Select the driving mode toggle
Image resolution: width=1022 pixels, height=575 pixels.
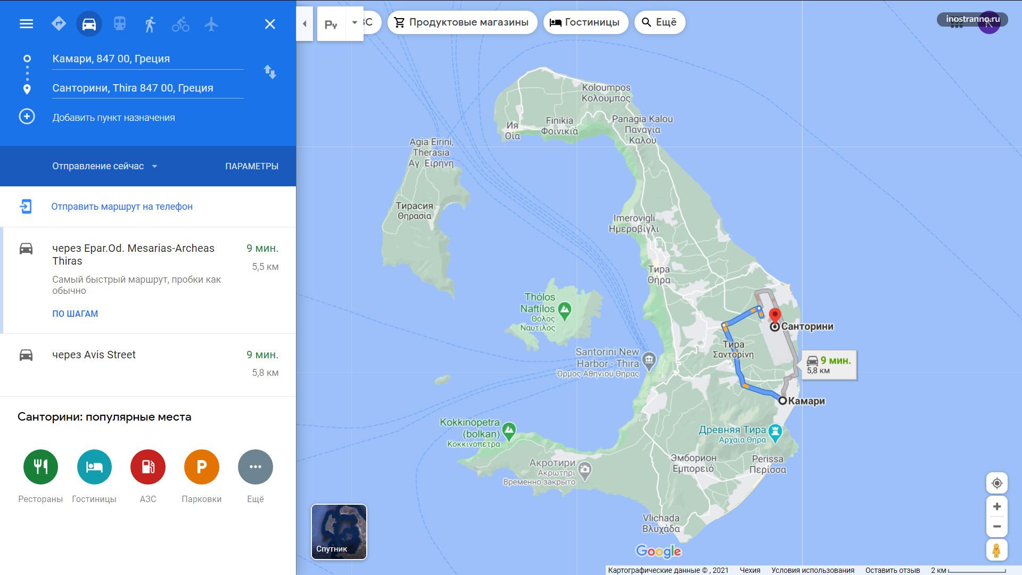pyautogui.click(x=89, y=24)
